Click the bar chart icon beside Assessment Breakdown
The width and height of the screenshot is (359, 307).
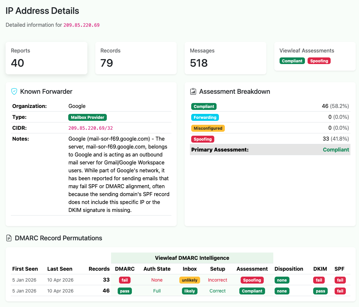193,91
